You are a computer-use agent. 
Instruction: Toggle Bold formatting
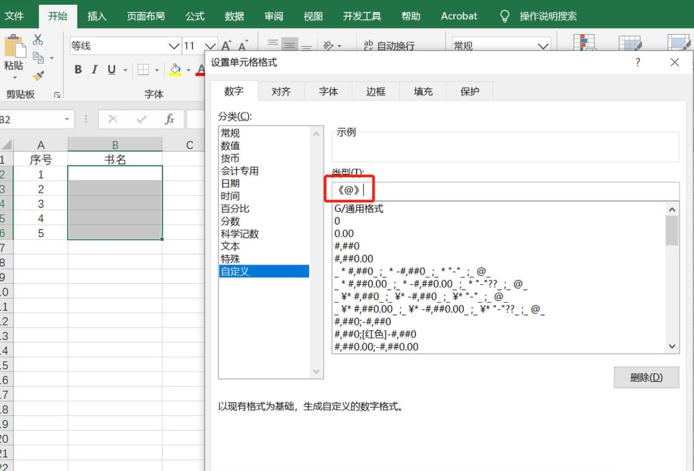coord(78,69)
